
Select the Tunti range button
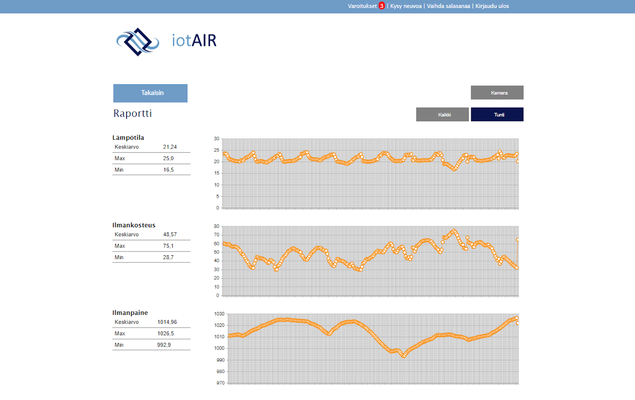coord(497,114)
